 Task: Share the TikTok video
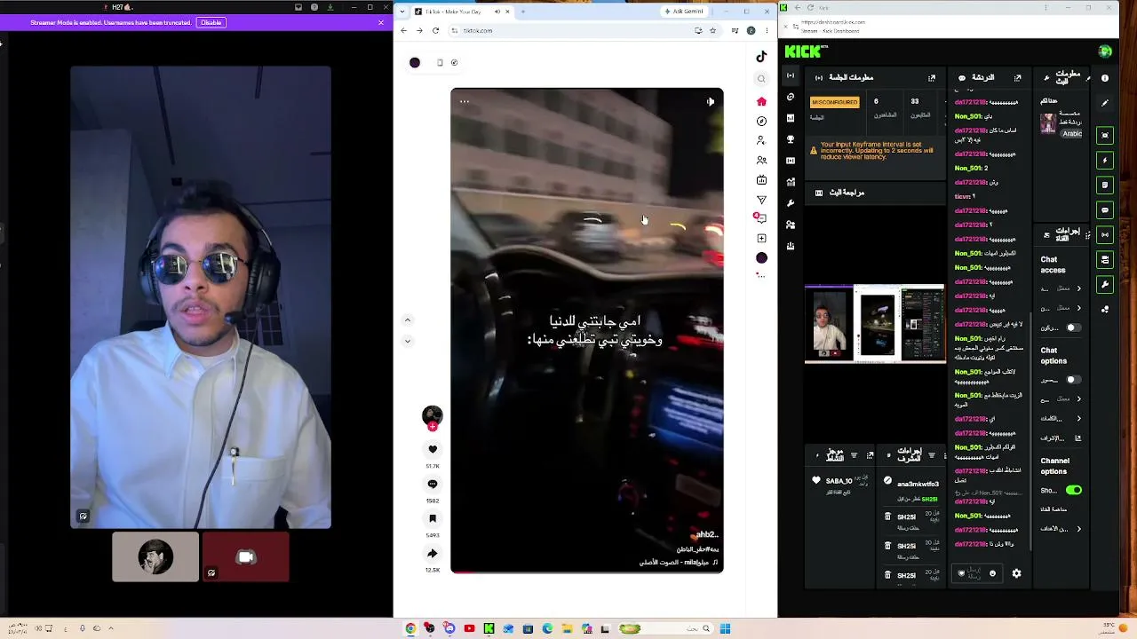[433, 553]
